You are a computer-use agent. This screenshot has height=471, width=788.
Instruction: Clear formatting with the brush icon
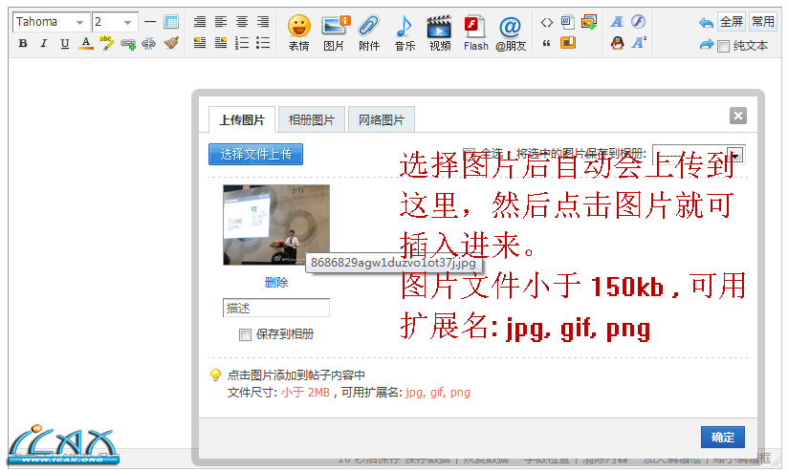(x=171, y=43)
